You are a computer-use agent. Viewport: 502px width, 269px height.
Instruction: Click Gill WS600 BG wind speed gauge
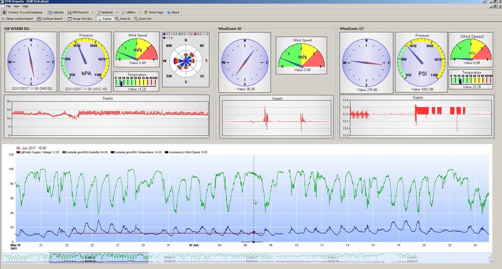[x=137, y=49]
